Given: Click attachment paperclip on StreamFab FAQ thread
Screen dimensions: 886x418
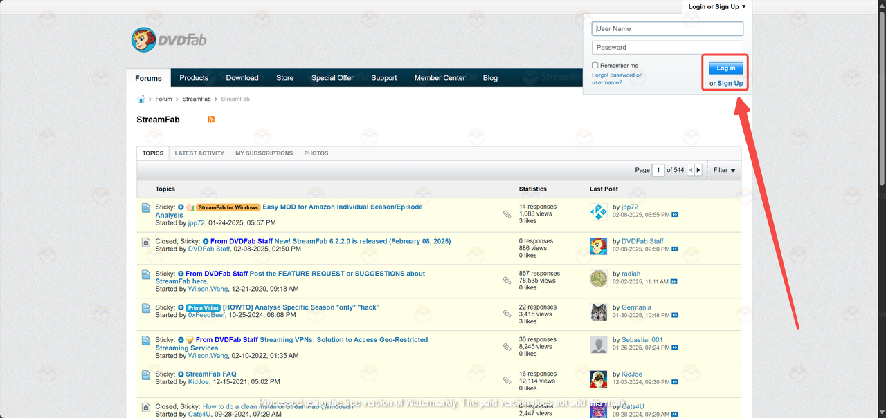Looking at the screenshot, I should point(507,381).
